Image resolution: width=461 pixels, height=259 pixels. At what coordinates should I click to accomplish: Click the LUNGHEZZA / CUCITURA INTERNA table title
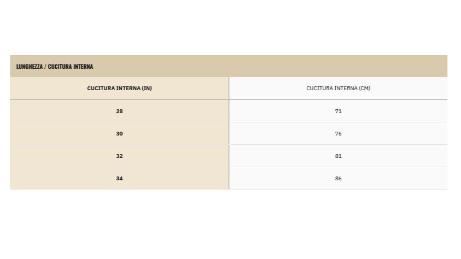click(x=55, y=67)
